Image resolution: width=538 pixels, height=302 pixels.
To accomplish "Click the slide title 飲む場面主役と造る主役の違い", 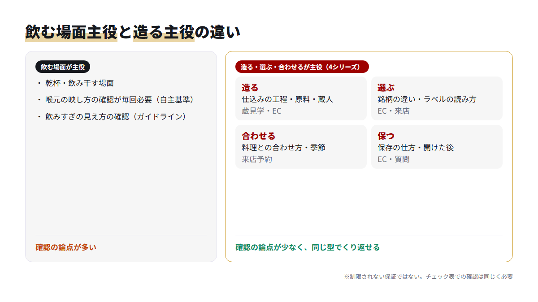I will tap(133, 33).
